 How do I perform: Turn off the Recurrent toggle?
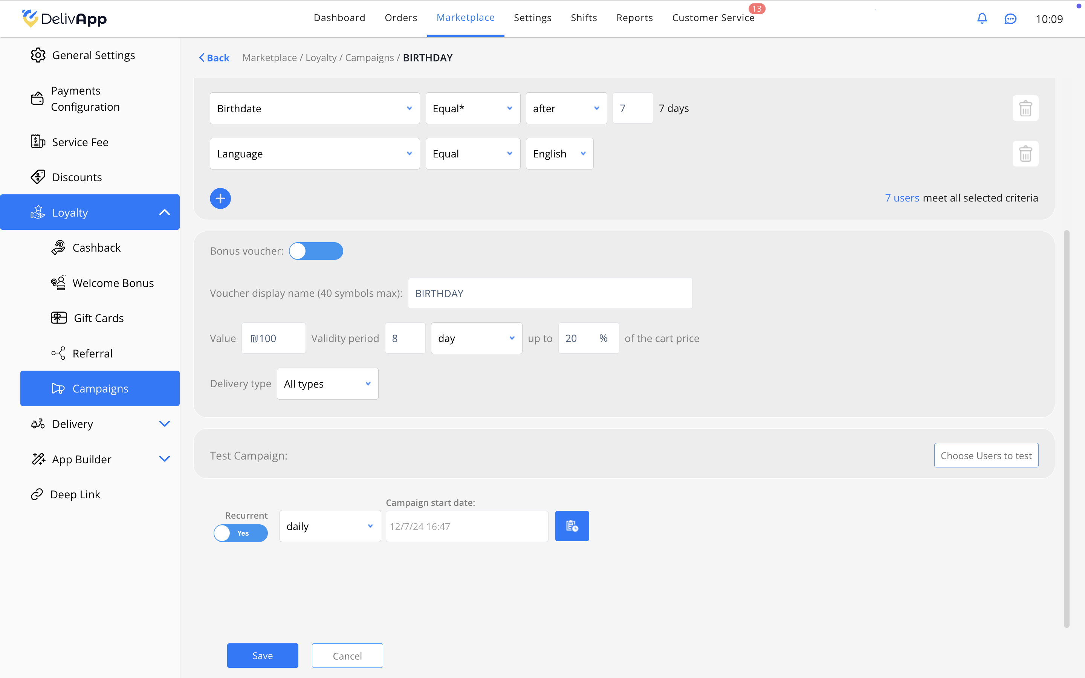(x=241, y=533)
